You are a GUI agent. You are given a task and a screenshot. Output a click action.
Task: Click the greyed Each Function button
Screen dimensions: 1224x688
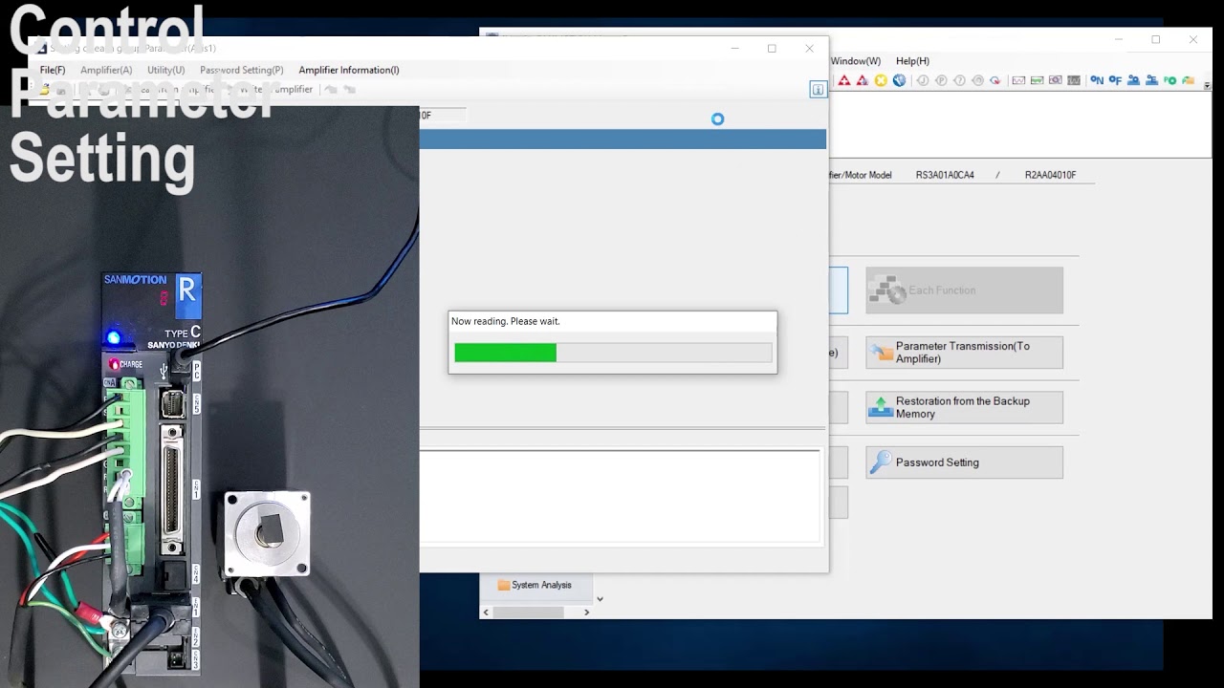point(964,290)
